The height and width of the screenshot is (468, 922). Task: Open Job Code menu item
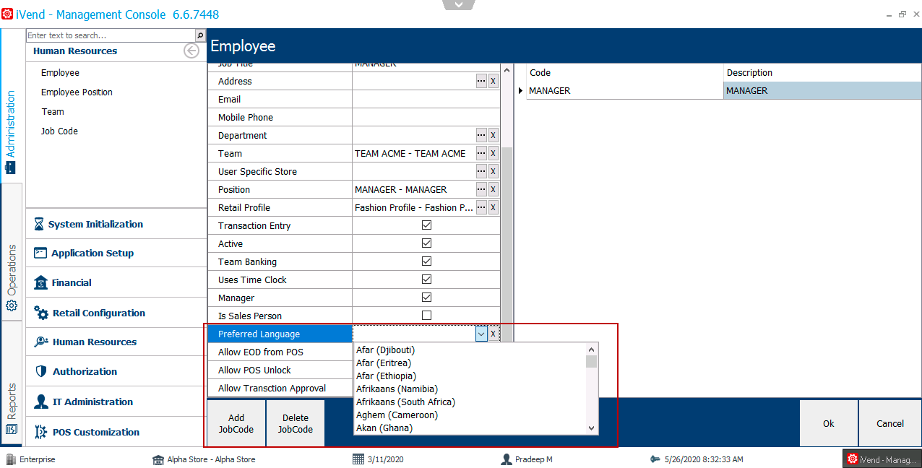click(x=59, y=131)
